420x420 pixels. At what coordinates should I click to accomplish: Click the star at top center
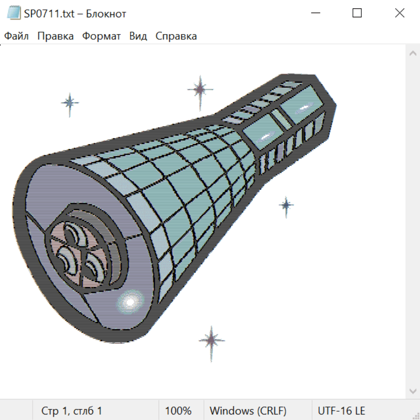click(200, 89)
